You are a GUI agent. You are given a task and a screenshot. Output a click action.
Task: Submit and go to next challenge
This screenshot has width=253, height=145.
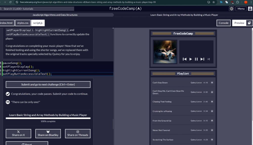(48, 84)
